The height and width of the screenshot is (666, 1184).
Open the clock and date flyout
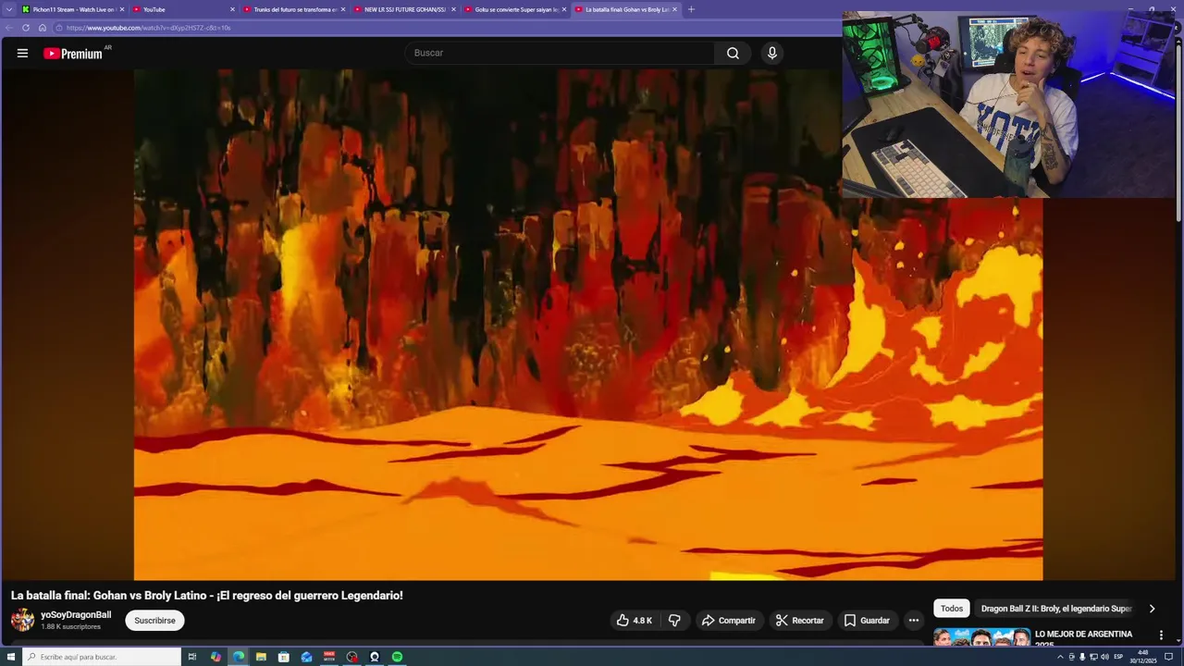[x=1143, y=657]
